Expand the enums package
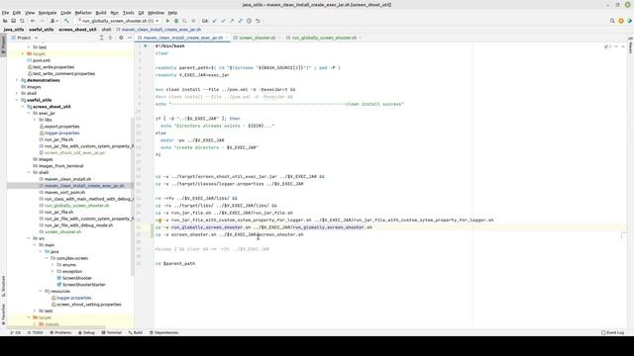 click(53, 265)
